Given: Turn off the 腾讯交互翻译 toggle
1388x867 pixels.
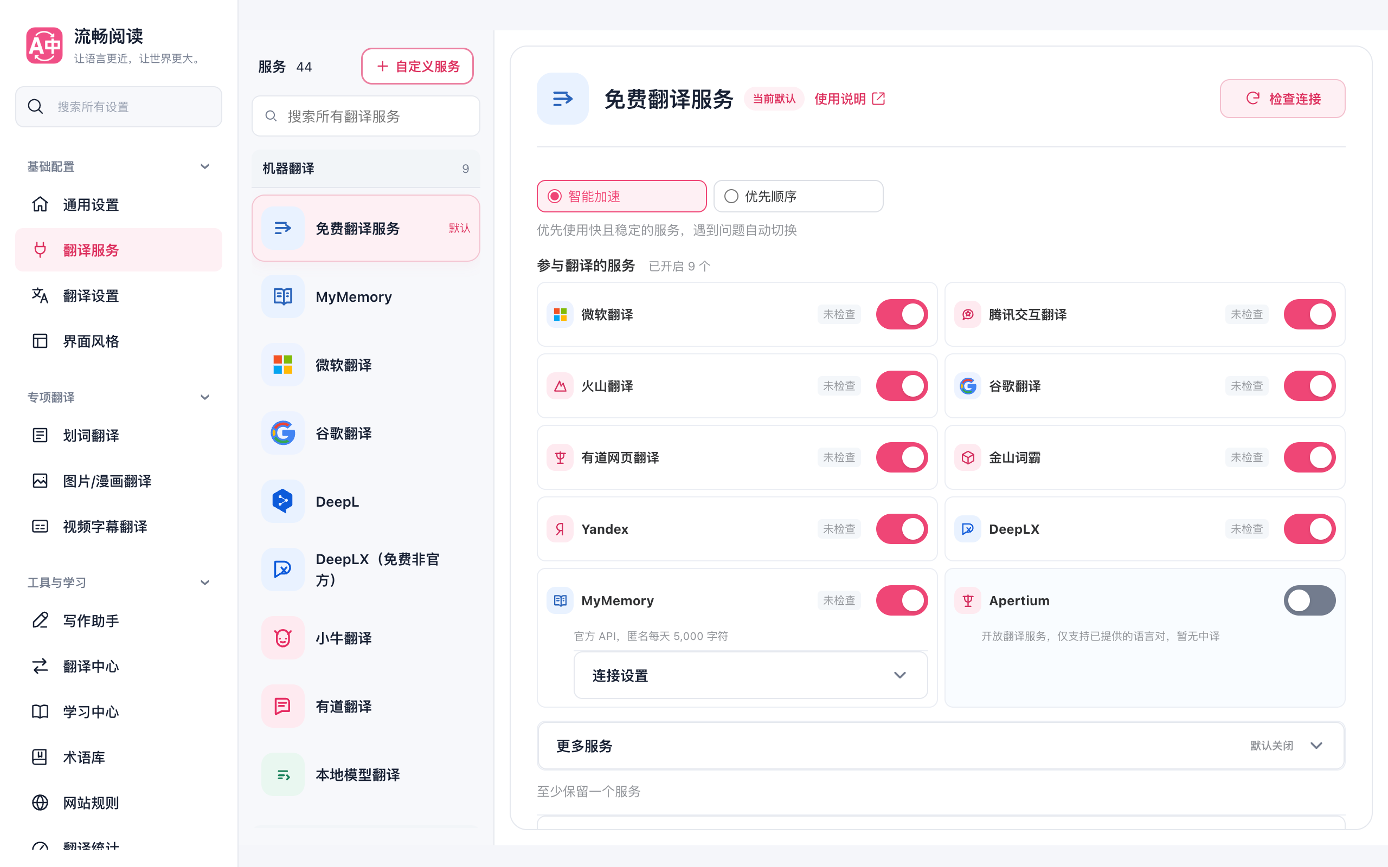Looking at the screenshot, I should pyautogui.click(x=1309, y=314).
